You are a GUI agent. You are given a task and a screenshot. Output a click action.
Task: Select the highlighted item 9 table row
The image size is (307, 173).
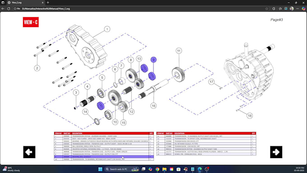(x=104, y=157)
